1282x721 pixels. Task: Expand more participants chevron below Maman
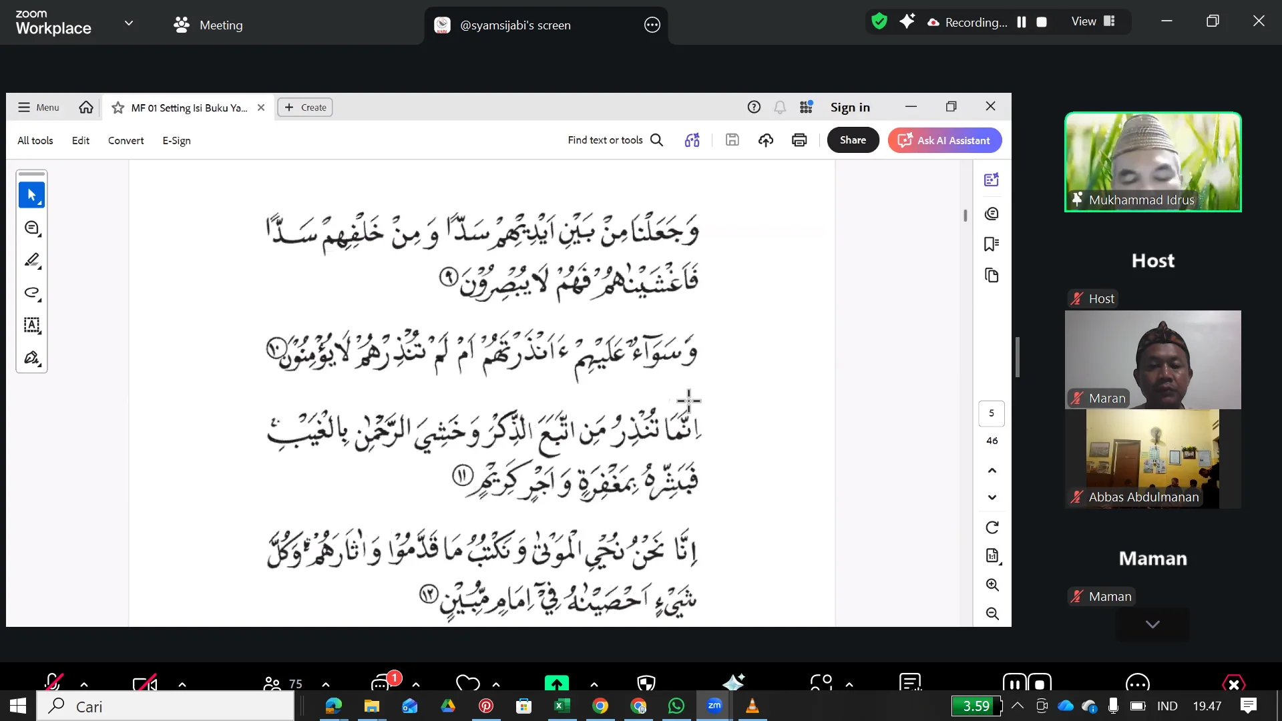1152,624
